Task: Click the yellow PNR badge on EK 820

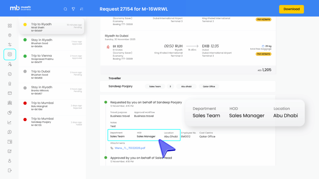Action: [x=263, y=54]
